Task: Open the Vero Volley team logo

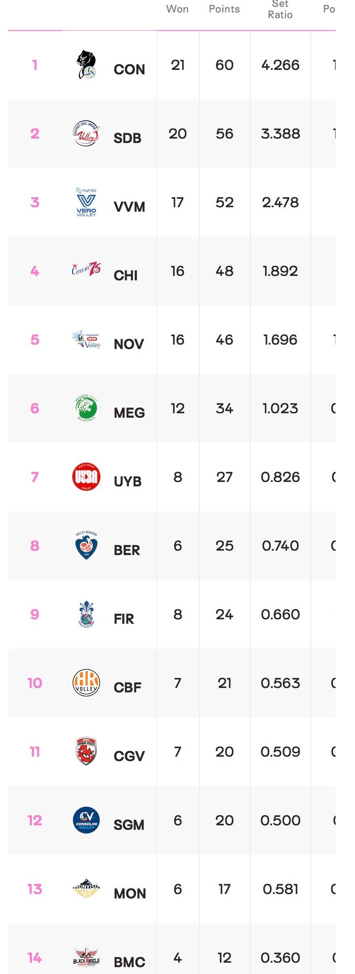Action: click(x=86, y=202)
